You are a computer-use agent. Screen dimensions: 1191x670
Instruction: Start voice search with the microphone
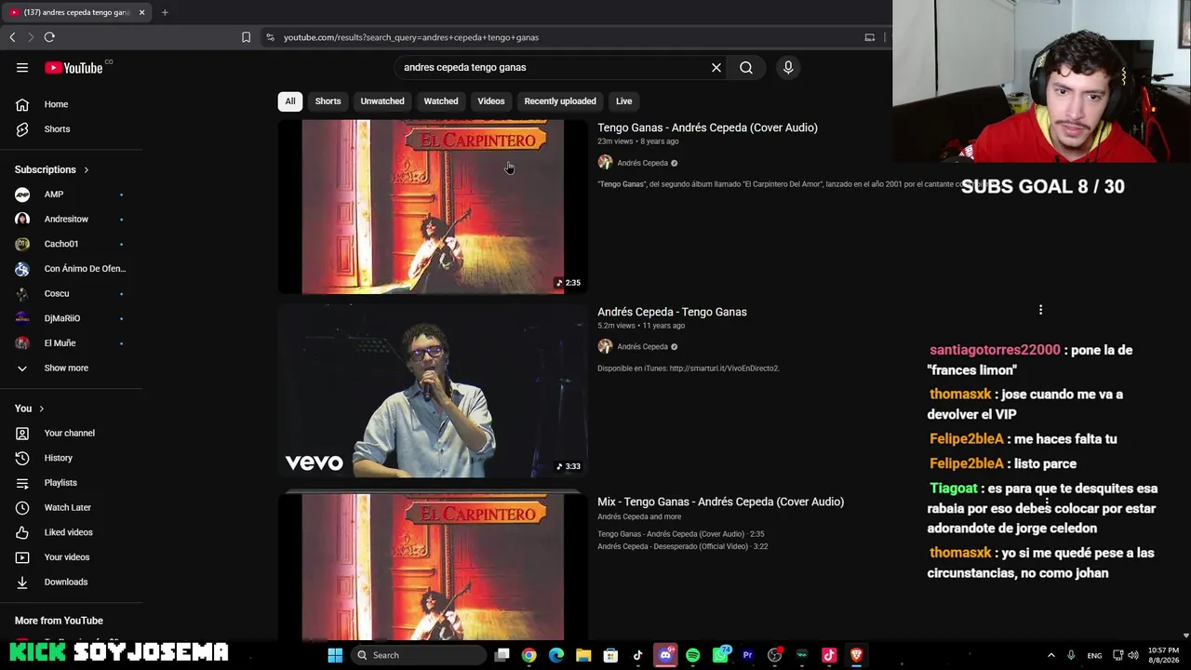pyautogui.click(x=788, y=67)
